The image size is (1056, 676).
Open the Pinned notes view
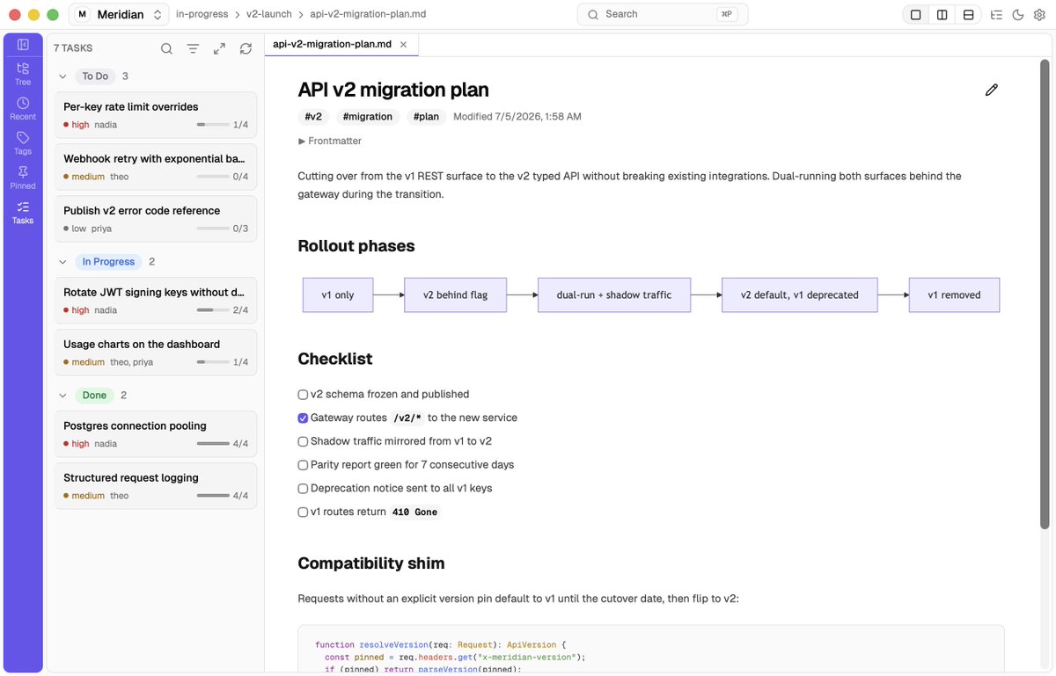pos(23,178)
